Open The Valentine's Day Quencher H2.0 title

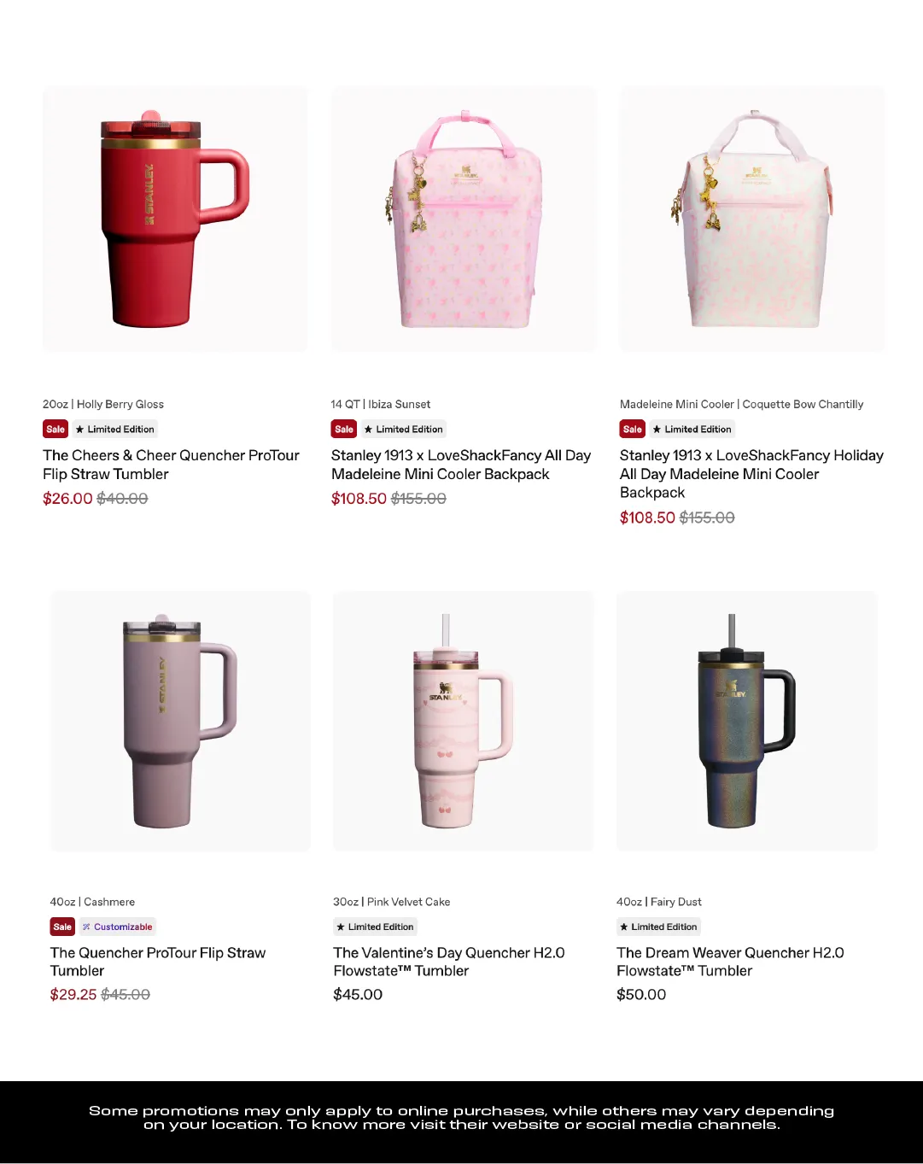[x=449, y=962]
